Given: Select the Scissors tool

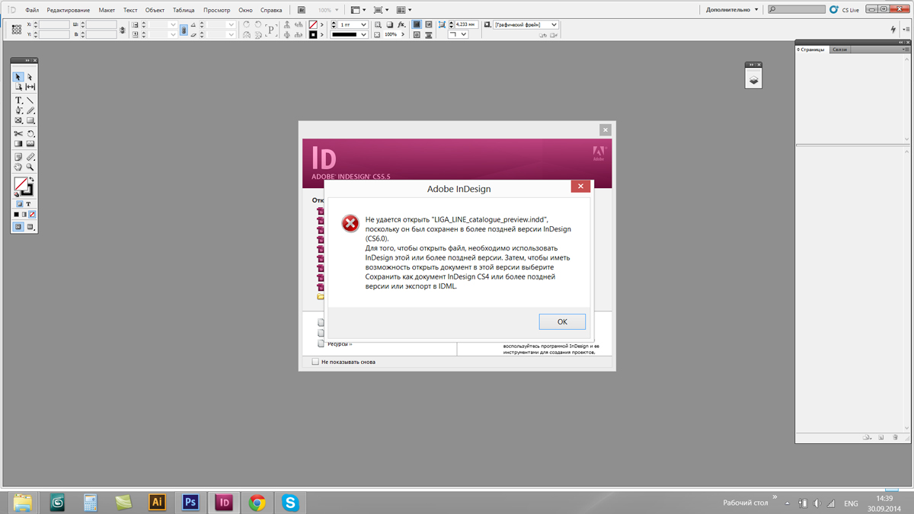Looking at the screenshot, I should point(18,133).
